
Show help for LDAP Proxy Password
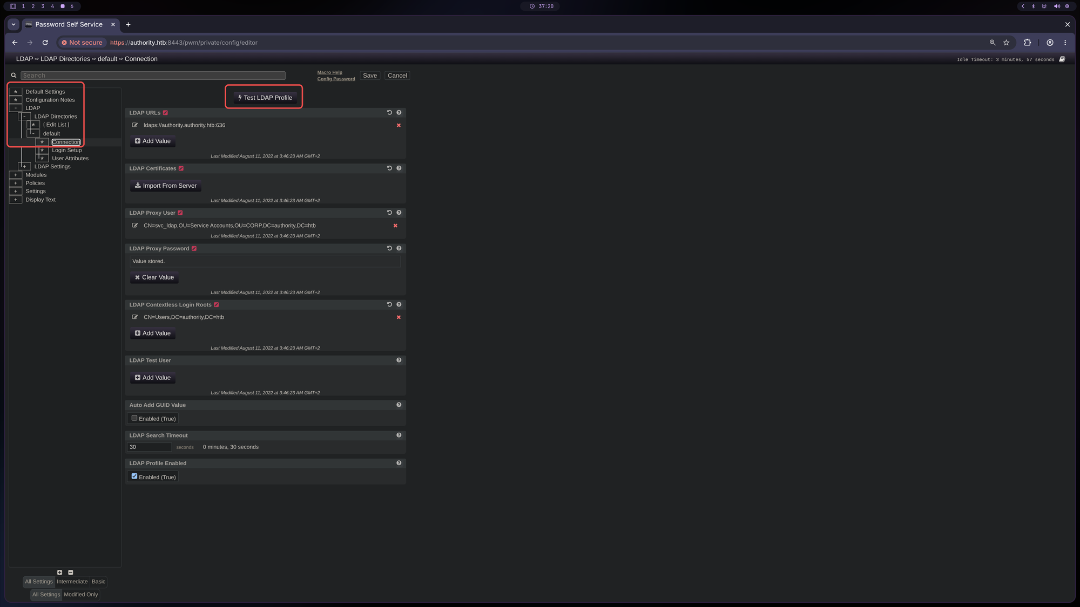(x=399, y=248)
